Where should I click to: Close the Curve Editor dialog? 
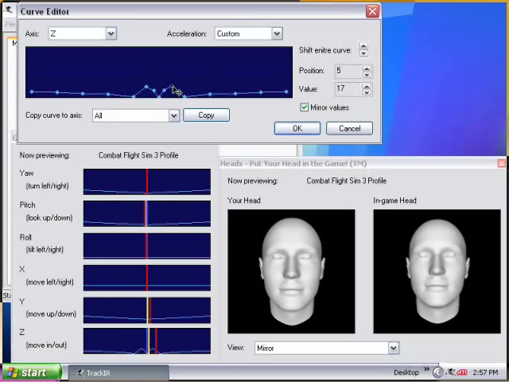coord(372,11)
